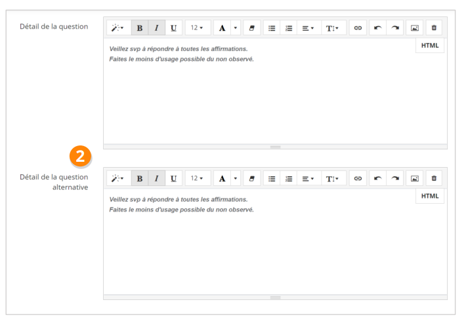466x319 pixels.
Task: Open font color picker arrow in alternative editor
Action: 236,178
